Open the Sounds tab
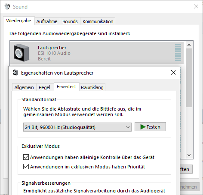 (x=70, y=21)
